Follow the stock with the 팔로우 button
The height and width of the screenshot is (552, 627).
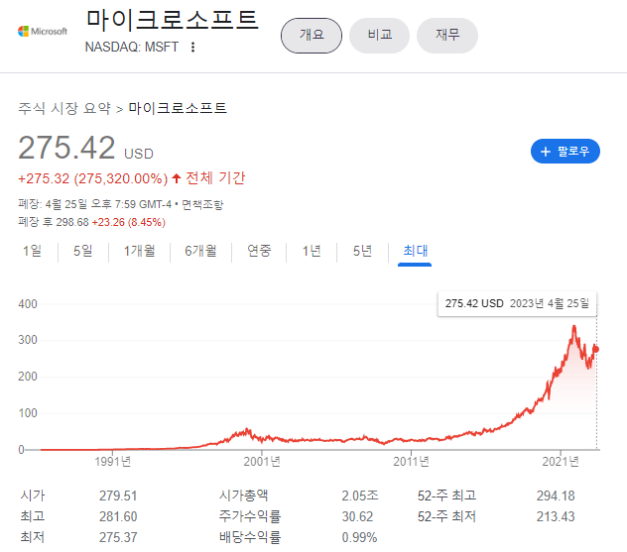pyautogui.click(x=565, y=152)
